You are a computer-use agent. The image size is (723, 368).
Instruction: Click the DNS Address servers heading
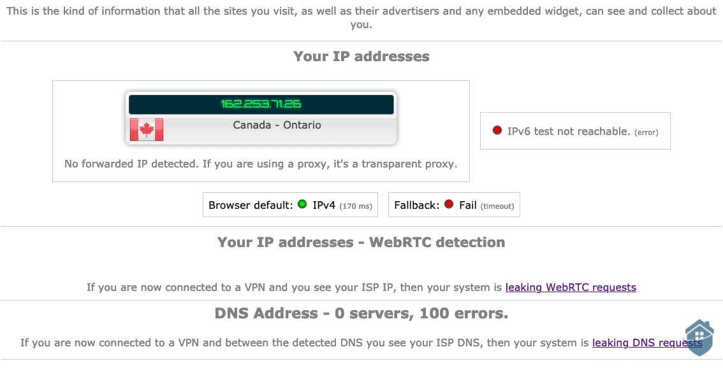pyautogui.click(x=361, y=313)
